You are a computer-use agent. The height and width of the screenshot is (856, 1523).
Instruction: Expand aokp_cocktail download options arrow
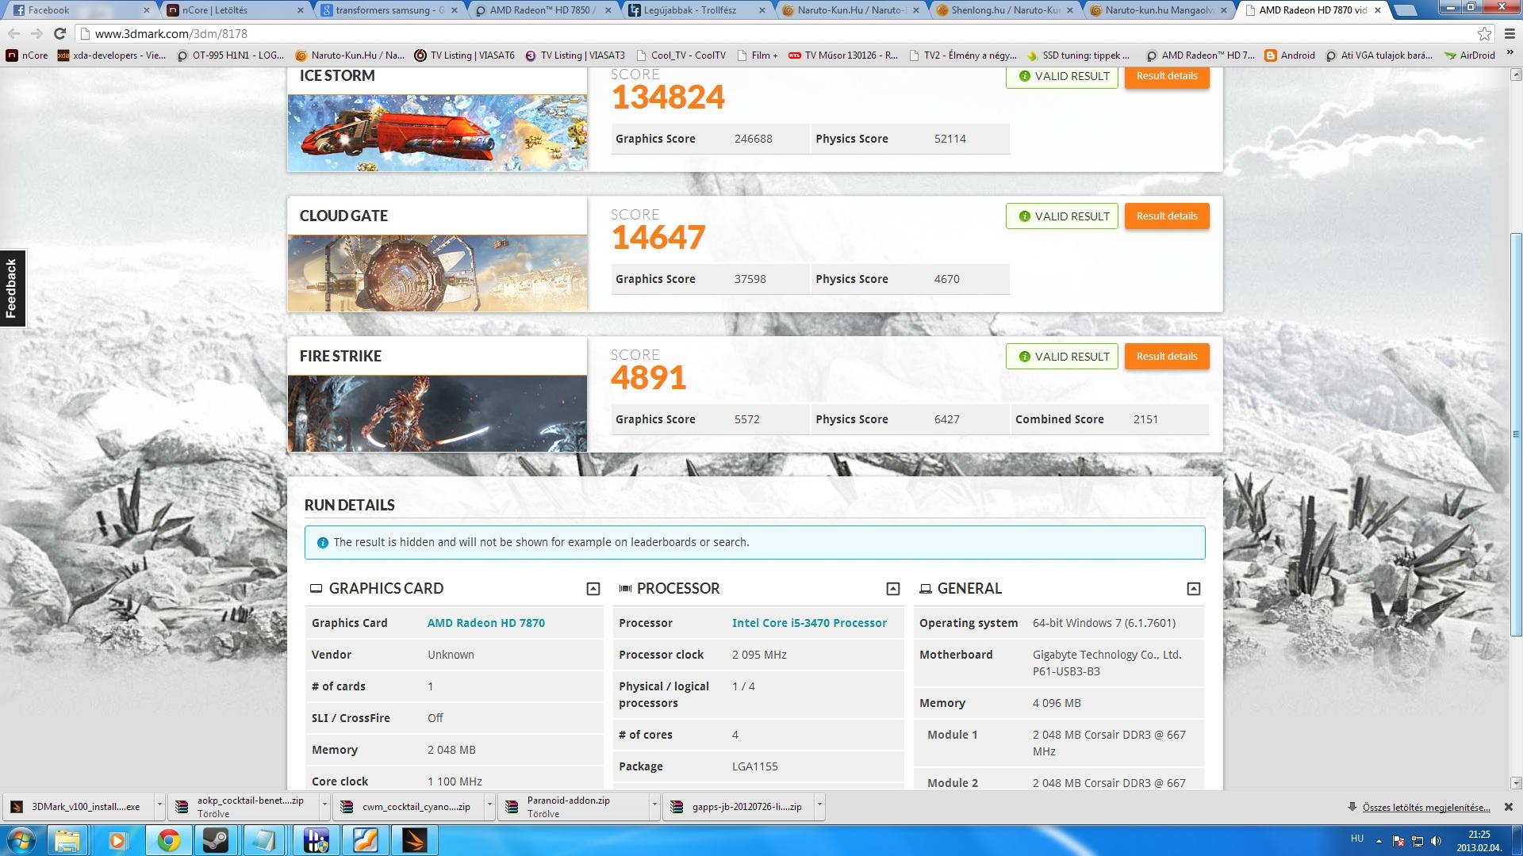pos(324,806)
